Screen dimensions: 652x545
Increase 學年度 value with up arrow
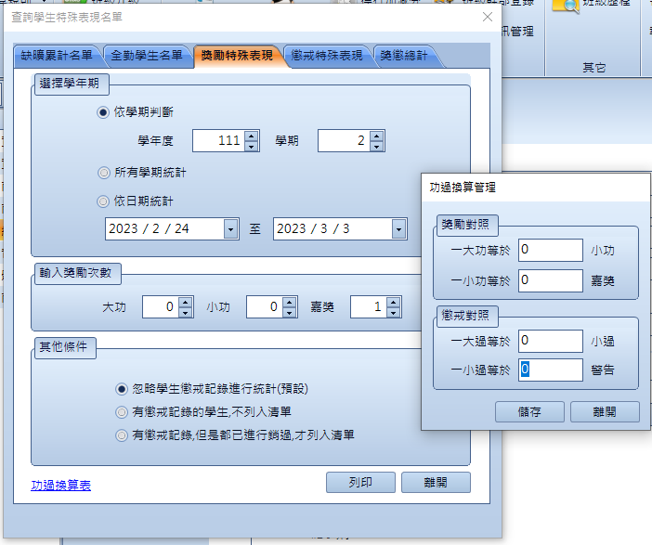click(x=251, y=136)
